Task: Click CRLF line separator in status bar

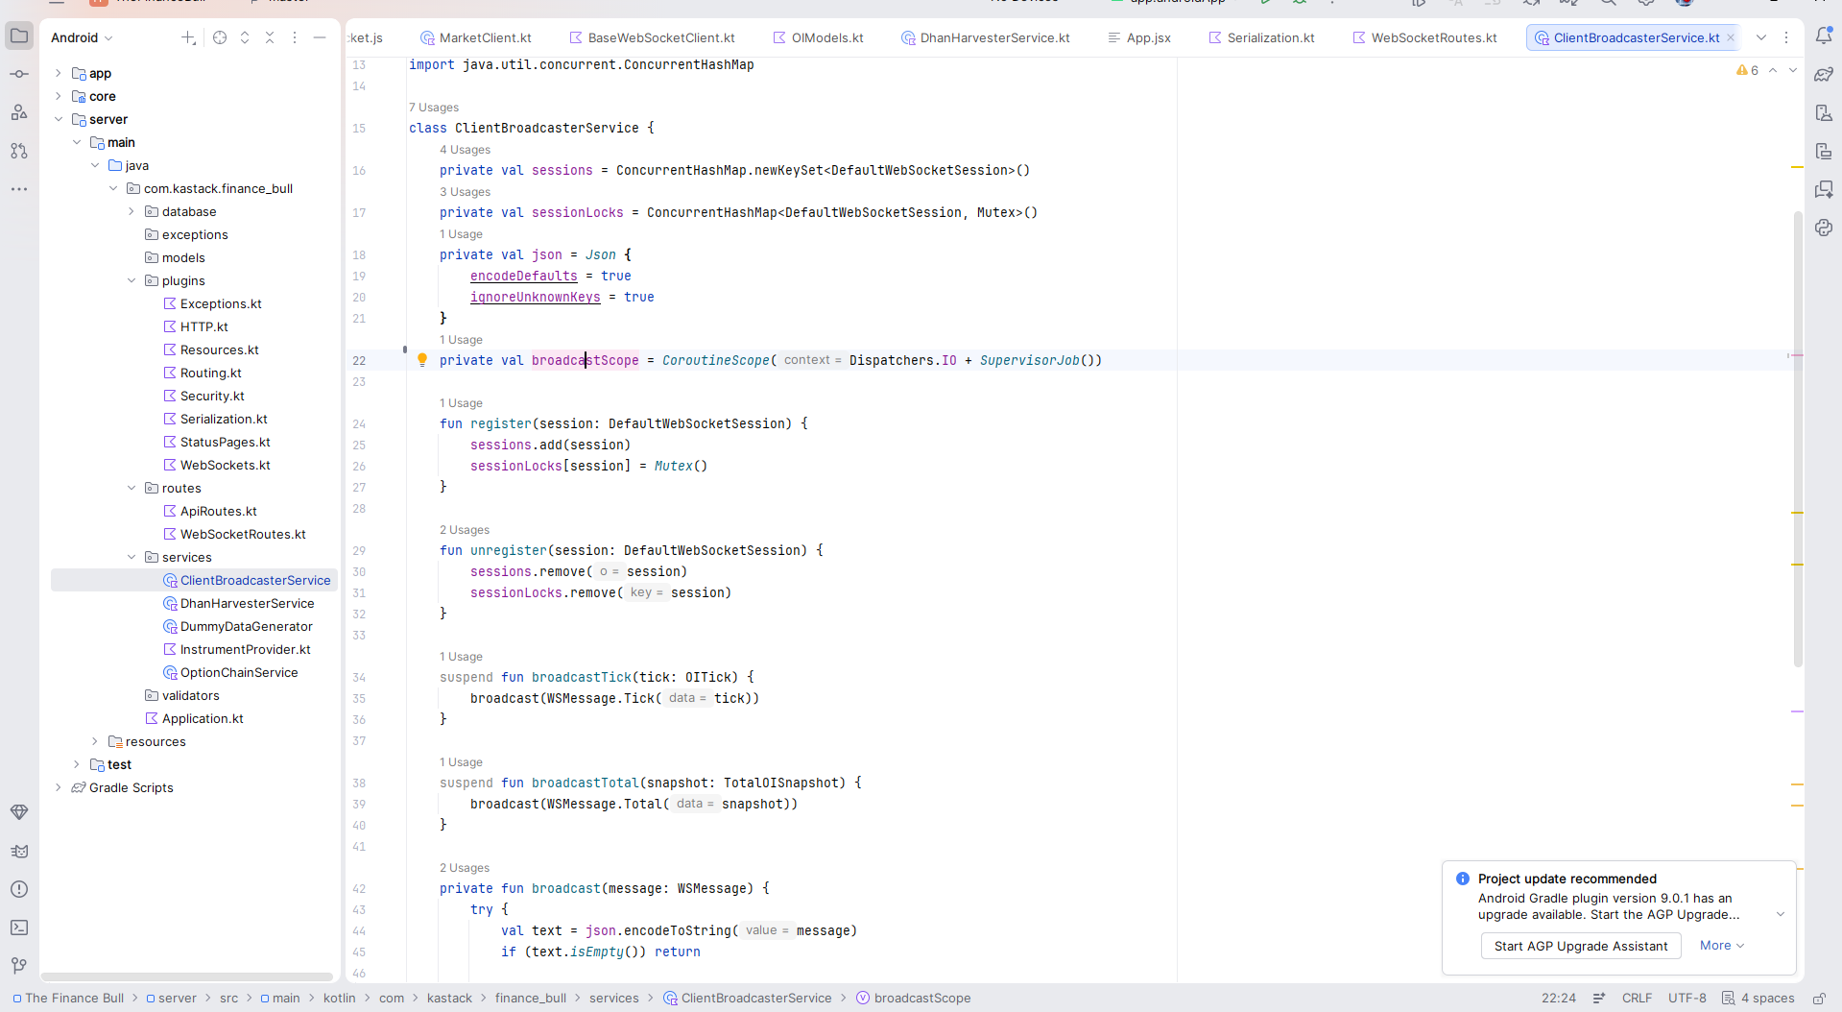Action: point(1637,999)
